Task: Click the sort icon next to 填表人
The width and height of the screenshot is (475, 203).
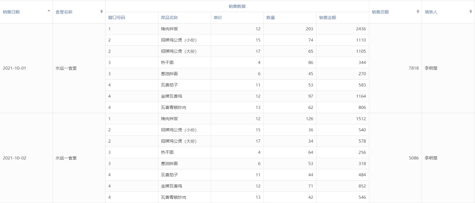Action: [x=471, y=12]
